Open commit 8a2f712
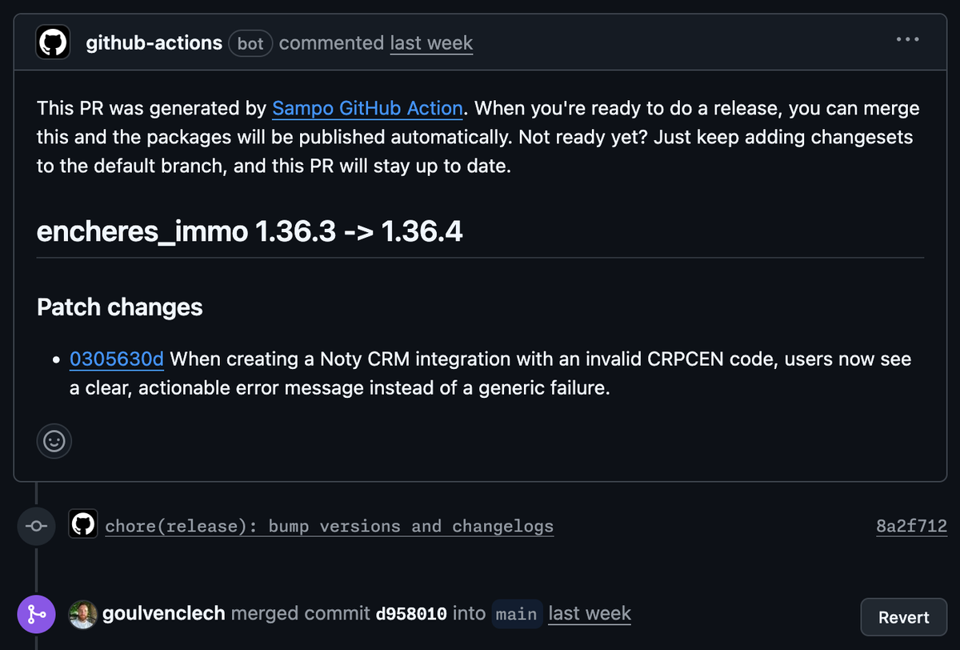Screen dimensions: 960x650 click(910, 526)
